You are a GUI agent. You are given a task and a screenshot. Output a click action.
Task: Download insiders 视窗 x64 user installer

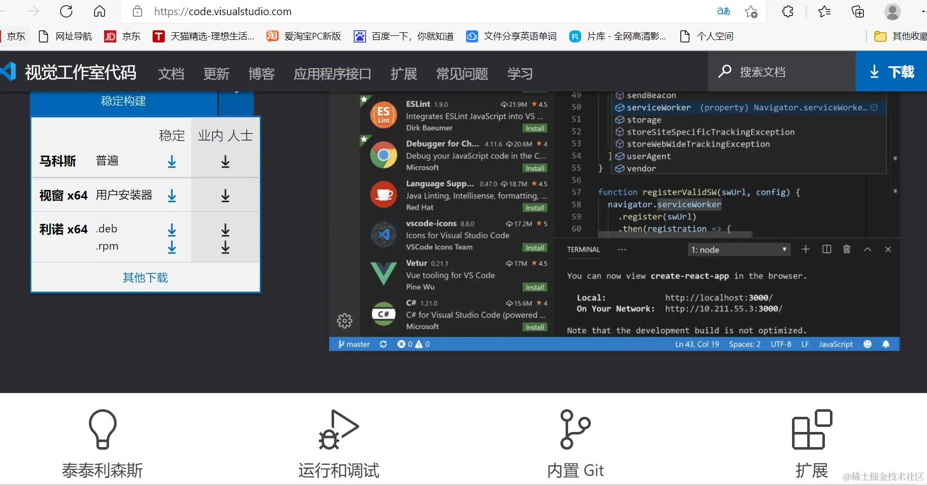(225, 196)
